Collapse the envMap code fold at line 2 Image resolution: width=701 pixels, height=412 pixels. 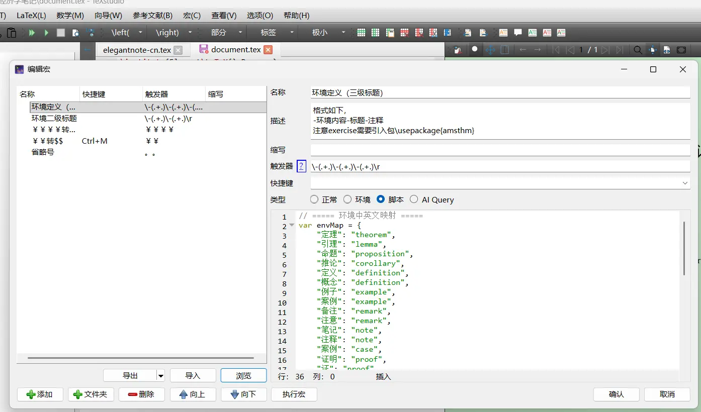tap(292, 225)
